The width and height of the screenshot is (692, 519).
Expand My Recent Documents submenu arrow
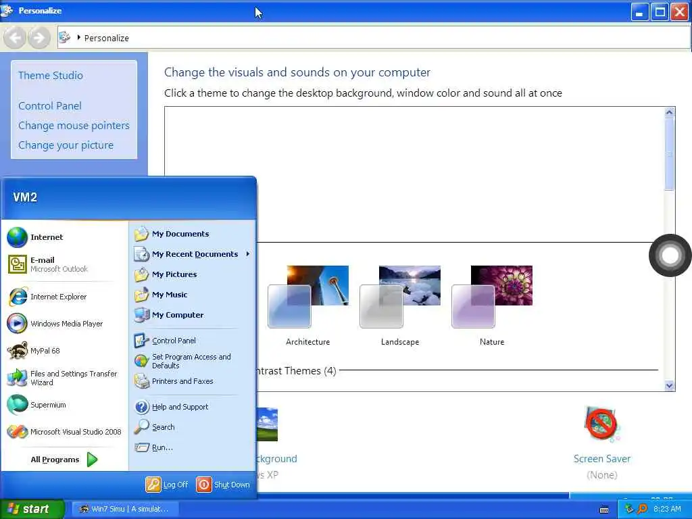point(248,254)
